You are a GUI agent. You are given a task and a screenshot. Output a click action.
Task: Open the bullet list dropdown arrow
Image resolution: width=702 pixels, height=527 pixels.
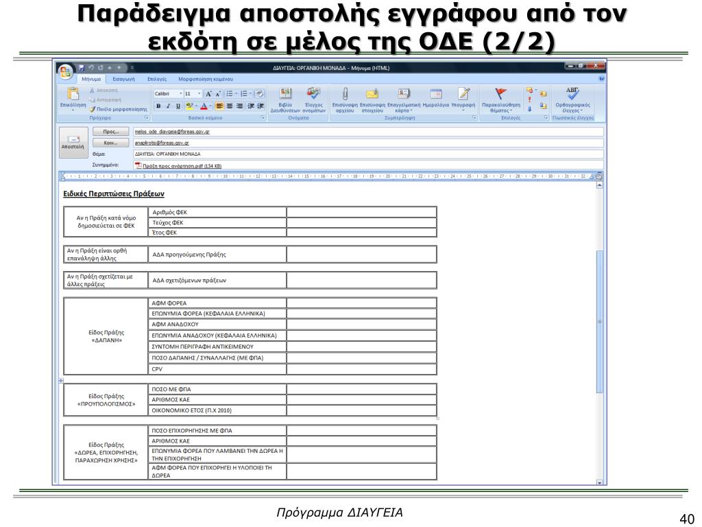pos(237,93)
